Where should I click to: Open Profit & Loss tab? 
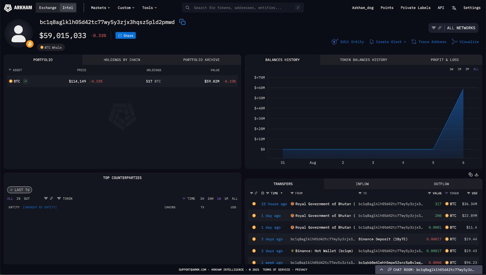[445, 60]
